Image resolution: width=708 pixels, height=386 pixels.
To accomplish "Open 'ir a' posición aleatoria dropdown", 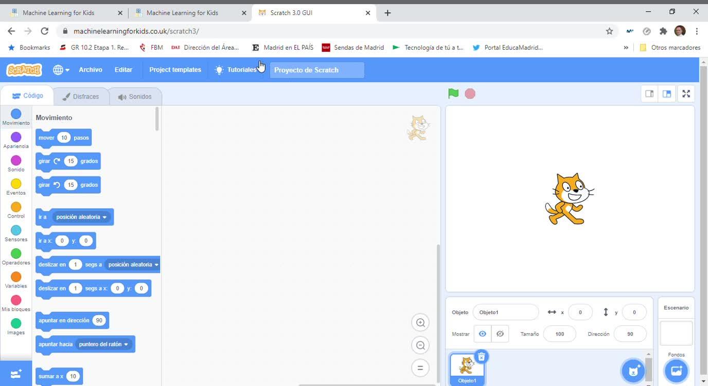I will [81, 217].
